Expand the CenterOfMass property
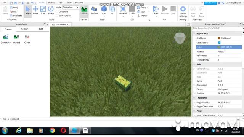This screenshot has height=137, width=244. click(x=194, y=68)
